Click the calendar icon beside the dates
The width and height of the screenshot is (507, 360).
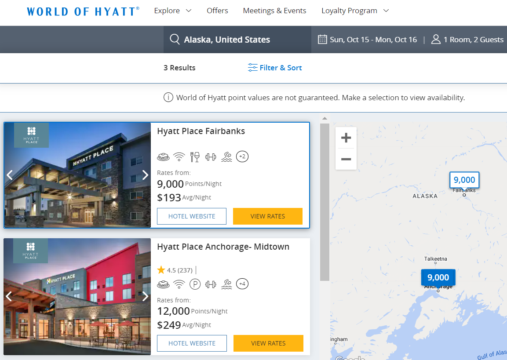coord(322,39)
